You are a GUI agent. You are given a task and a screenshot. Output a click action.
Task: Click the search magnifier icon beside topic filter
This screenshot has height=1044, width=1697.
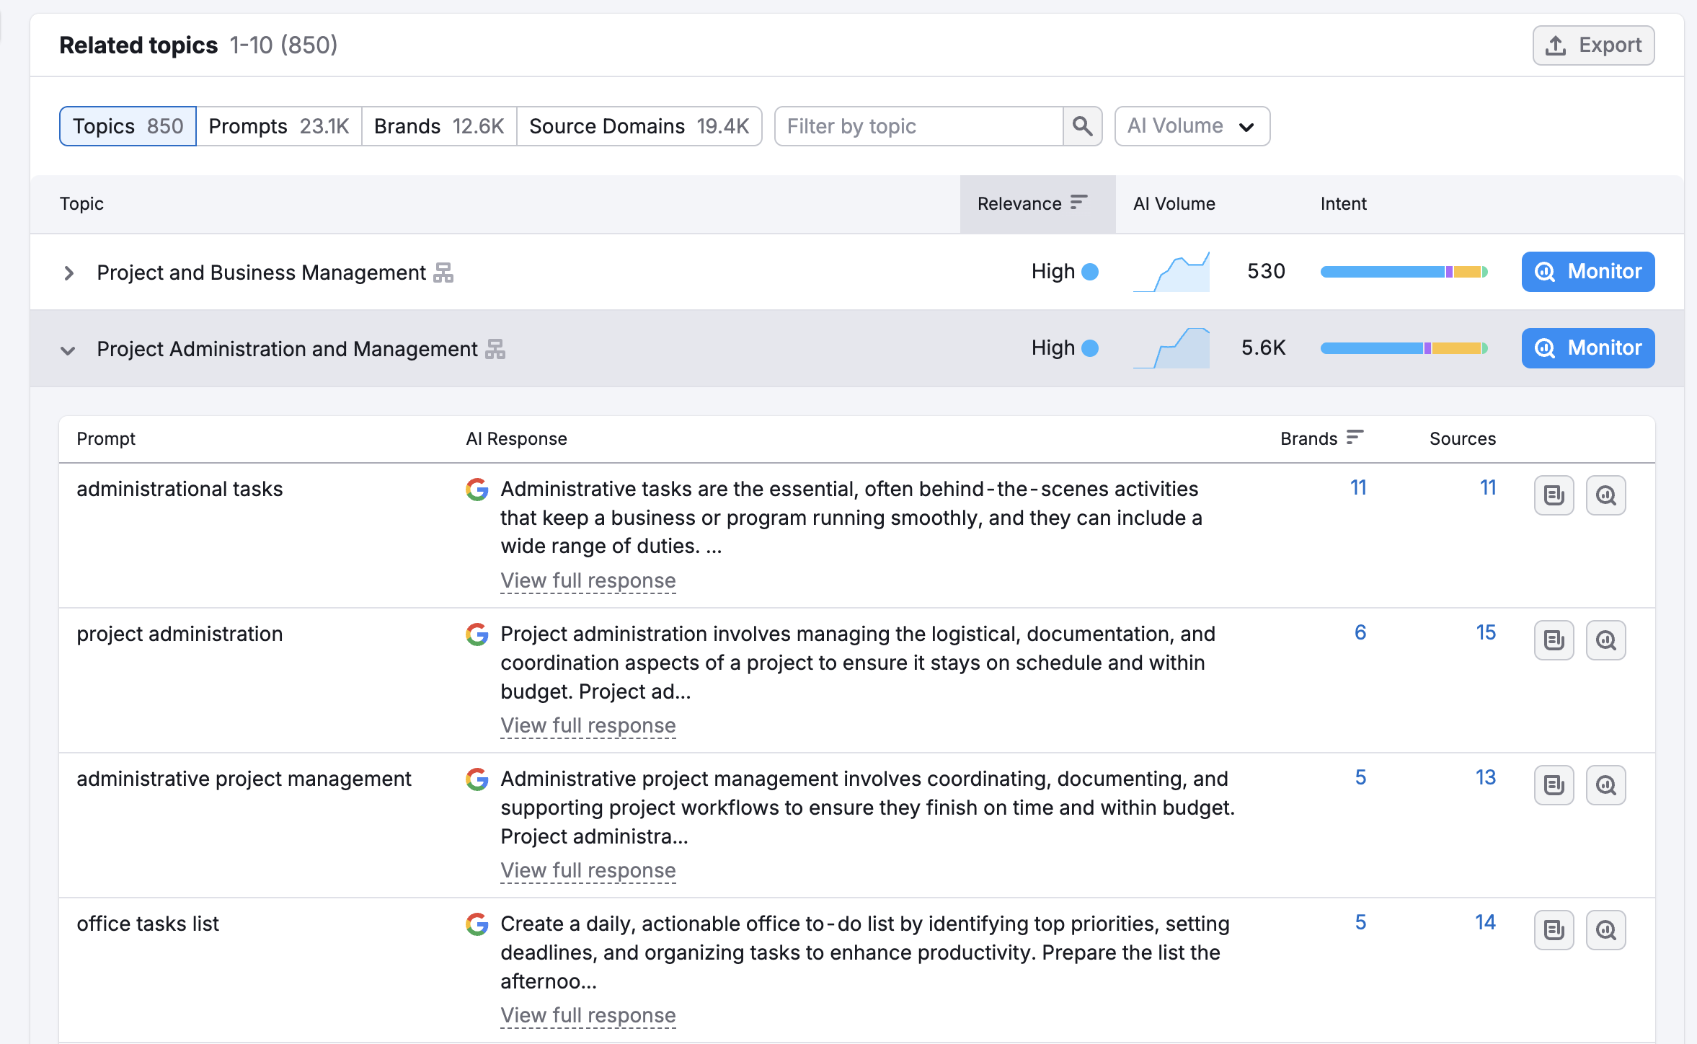1082,126
